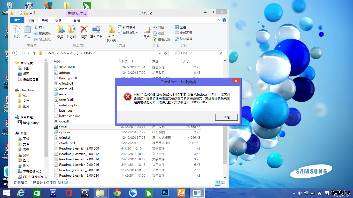Click the search magnifier in 搜尋 OMSI 2 box

click(x=220, y=53)
